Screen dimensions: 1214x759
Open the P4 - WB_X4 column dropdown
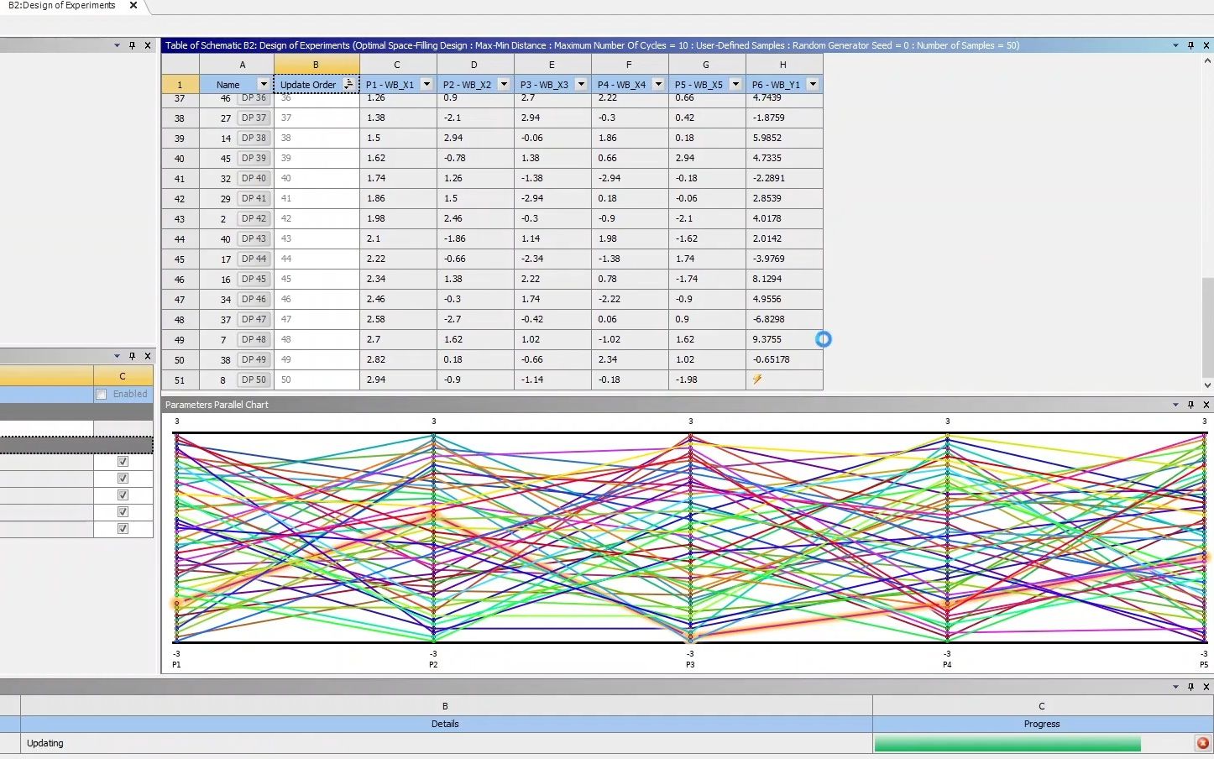(x=658, y=84)
